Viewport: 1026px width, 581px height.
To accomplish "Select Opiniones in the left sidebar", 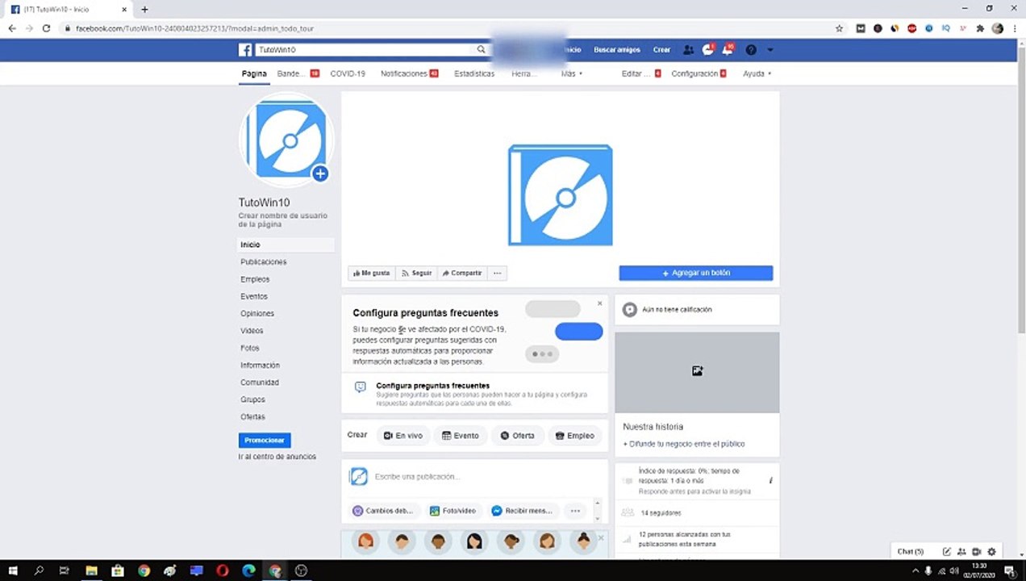I will 257,314.
